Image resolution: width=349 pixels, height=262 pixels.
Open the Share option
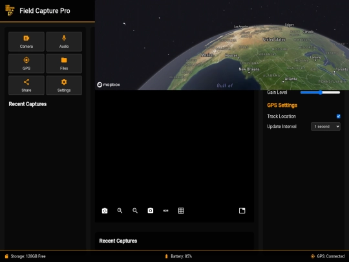pos(26,85)
